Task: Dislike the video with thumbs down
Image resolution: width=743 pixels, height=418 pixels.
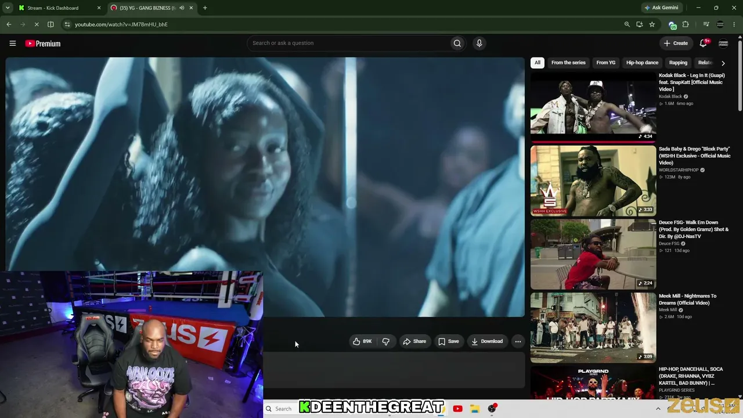Action: click(x=386, y=341)
